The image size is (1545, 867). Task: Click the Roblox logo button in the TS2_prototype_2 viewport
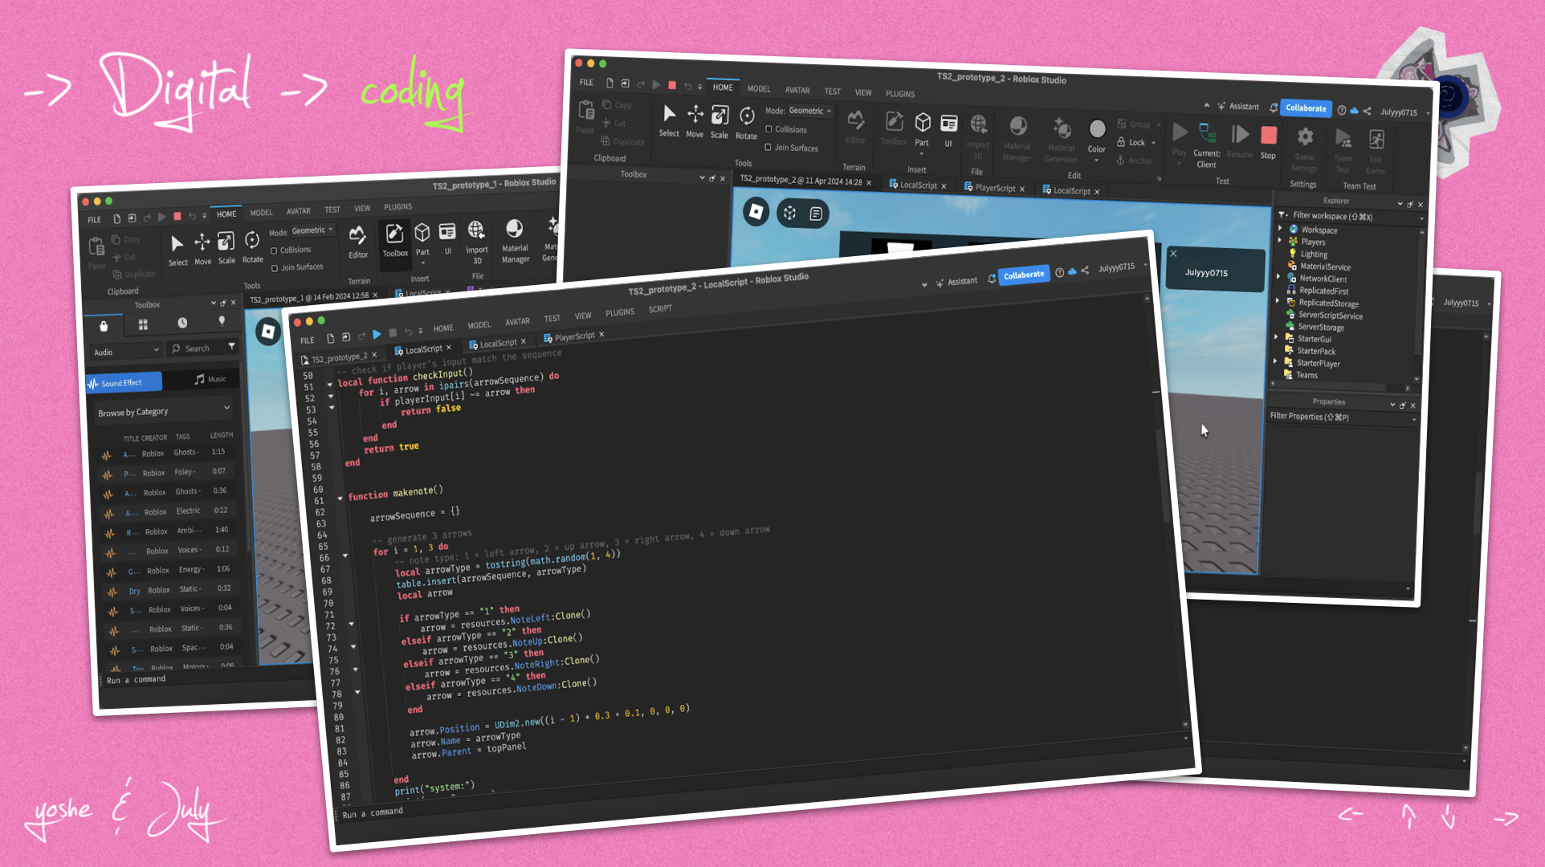click(x=756, y=211)
